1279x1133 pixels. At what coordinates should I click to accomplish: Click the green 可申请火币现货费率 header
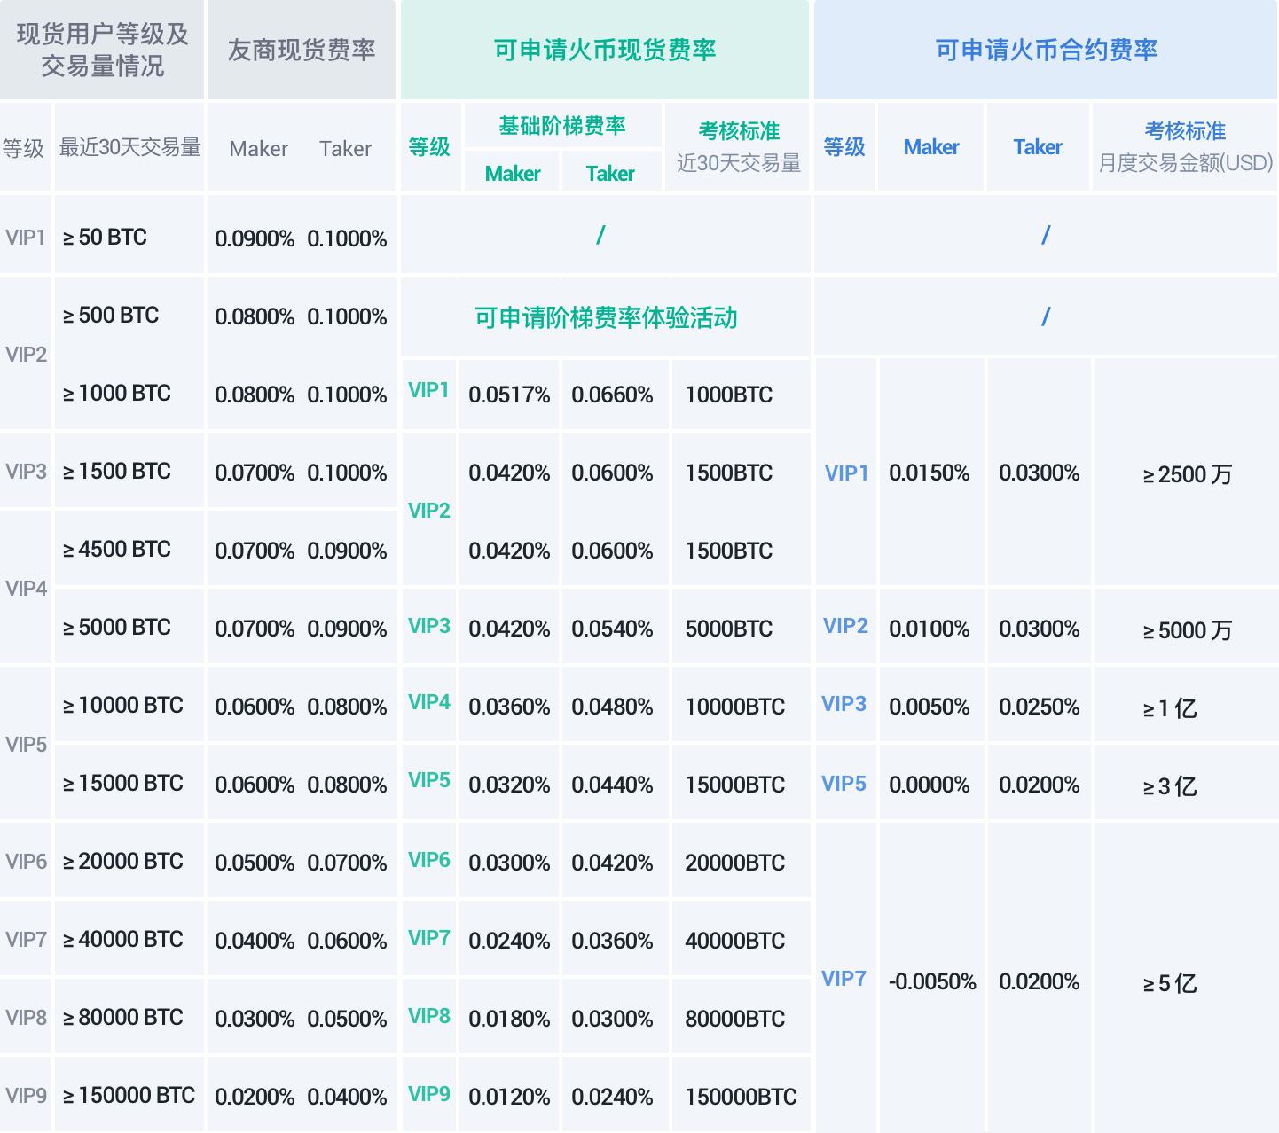click(605, 50)
